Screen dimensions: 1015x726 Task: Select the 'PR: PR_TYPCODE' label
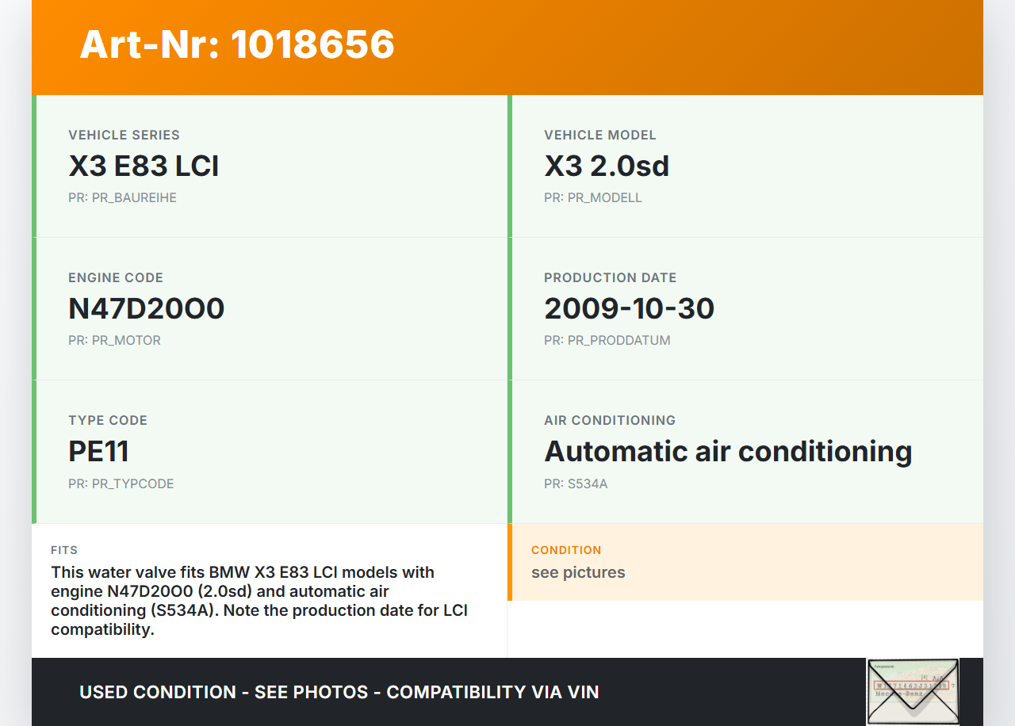121,483
